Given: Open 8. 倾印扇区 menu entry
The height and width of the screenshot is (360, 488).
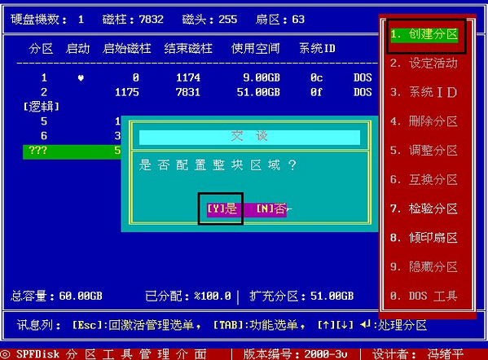Looking at the screenshot, I should [x=424, y=238].
